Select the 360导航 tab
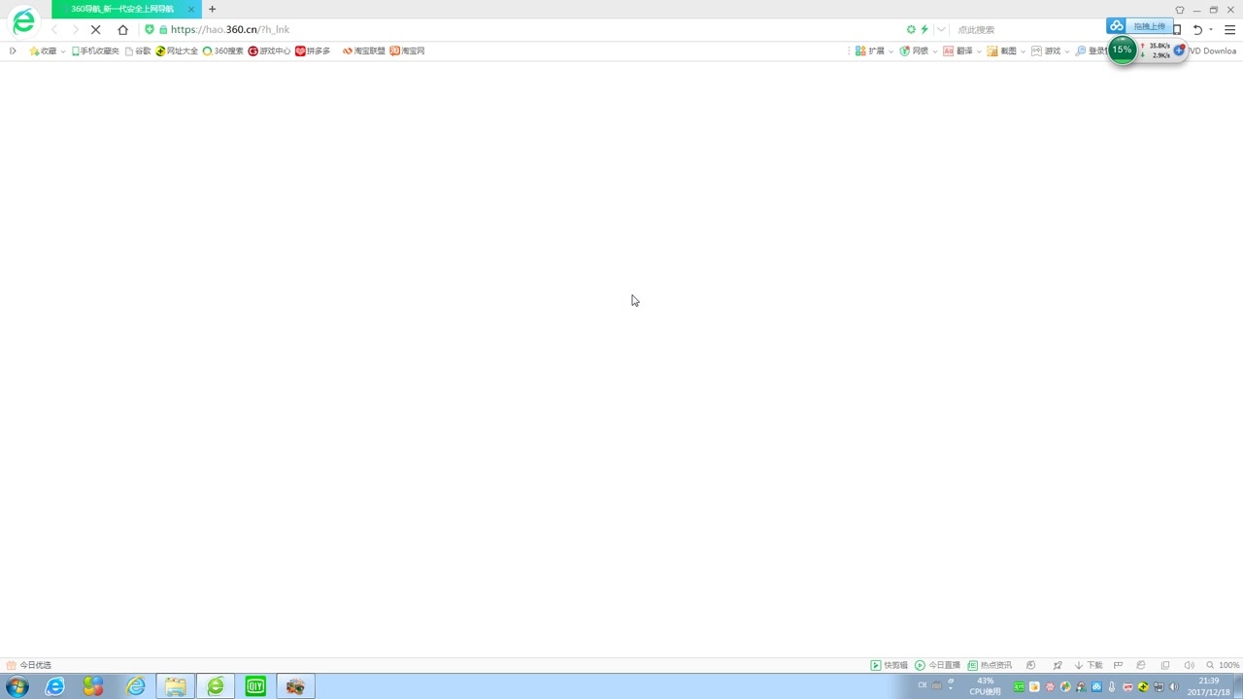1243x699 pixels. tap(126, 10)
